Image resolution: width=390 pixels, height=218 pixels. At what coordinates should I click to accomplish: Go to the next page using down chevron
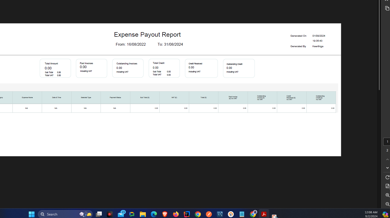pos(387,168)
